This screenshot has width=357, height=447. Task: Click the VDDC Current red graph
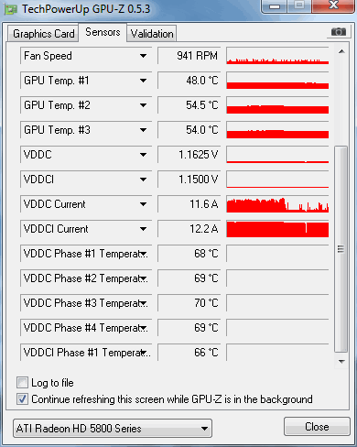point(277,204)
